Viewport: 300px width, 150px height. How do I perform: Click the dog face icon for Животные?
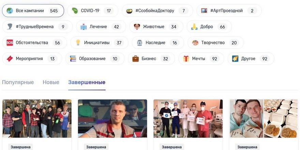pos(137,27)
